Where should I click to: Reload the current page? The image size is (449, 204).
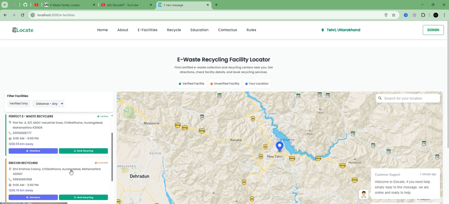point(22,15)
